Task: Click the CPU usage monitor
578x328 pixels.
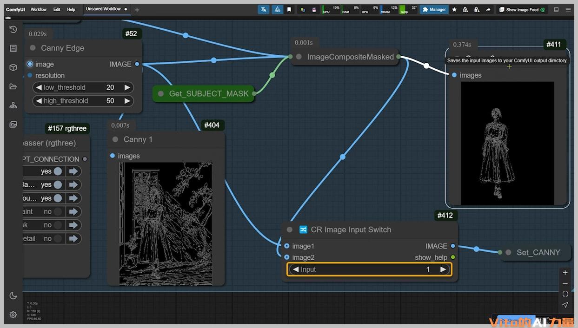Action: point(332,9)
